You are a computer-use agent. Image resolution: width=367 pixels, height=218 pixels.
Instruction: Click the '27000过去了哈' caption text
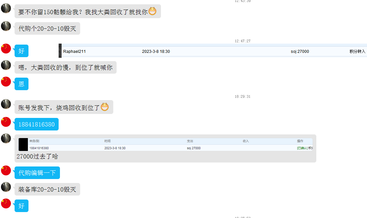point(37,157)
